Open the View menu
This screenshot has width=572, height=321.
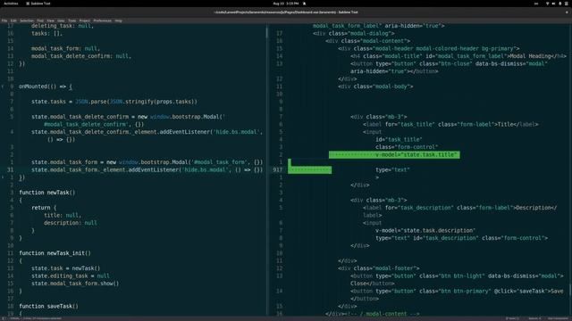pyautogui.click(x=51, y=21)
